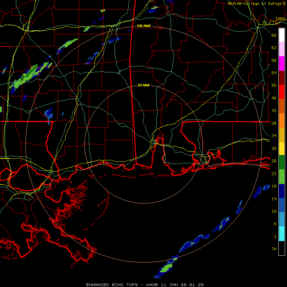287x287 pixels.
Task: Click the legend value 22
Action: (x=274, y=173)
